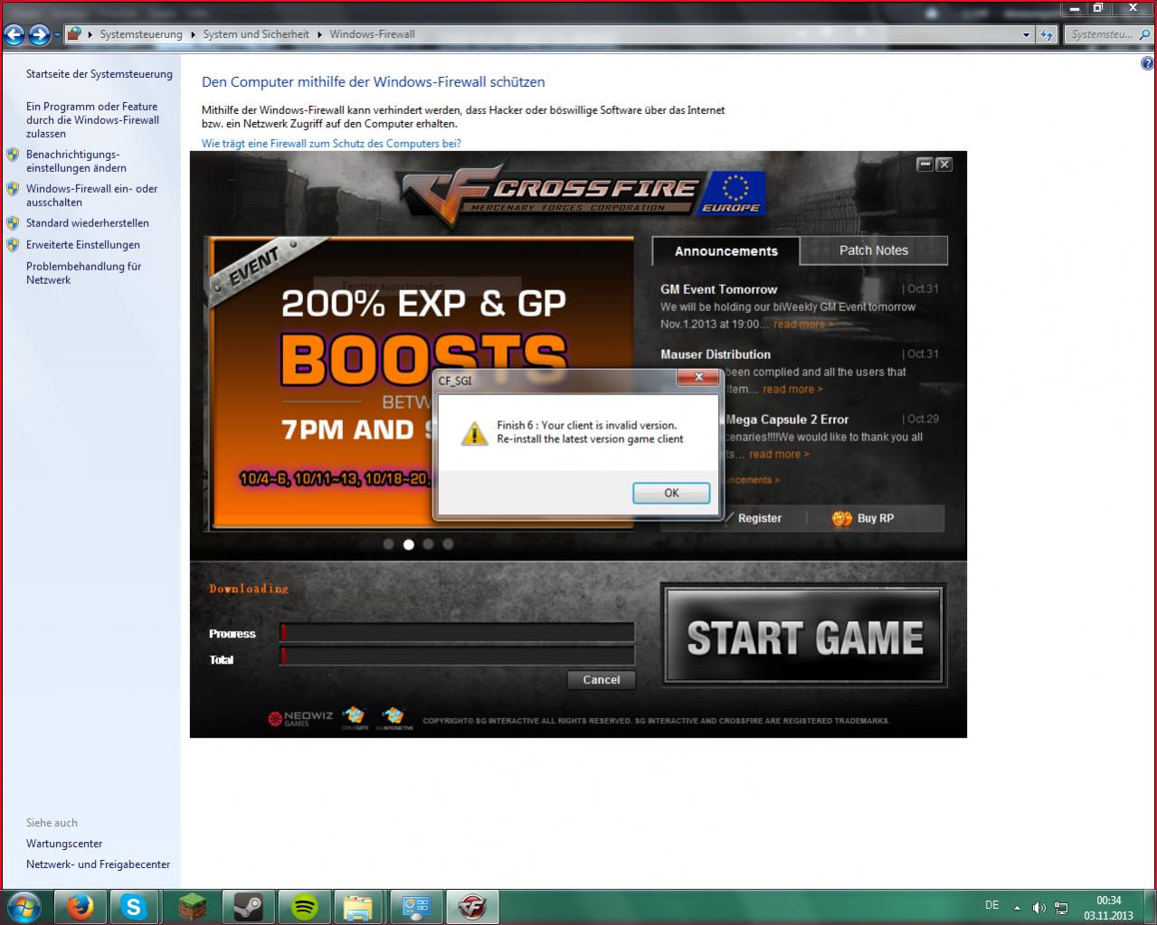Open the firewall help link 'Wie trägt eine Firewall…'
Viewport: 1157px width, 925px height.
click(x=331, y=144)
